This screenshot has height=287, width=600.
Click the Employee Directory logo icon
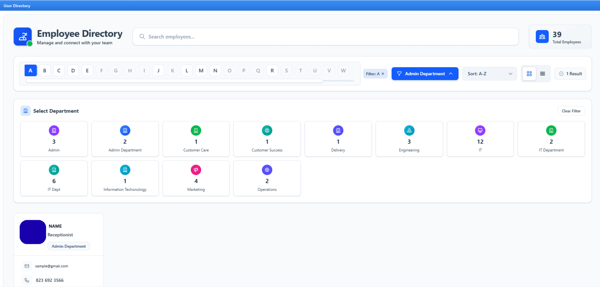pos(23,37)
